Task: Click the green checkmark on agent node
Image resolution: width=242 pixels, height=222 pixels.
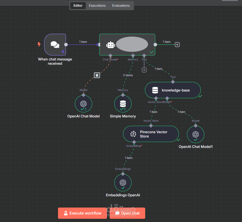Action: [x=152, y=52]
